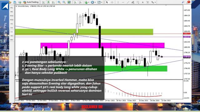This screenshot has height=112, width=200.
Task: Select the vertical line drawing tool
Action: (118, 2)
